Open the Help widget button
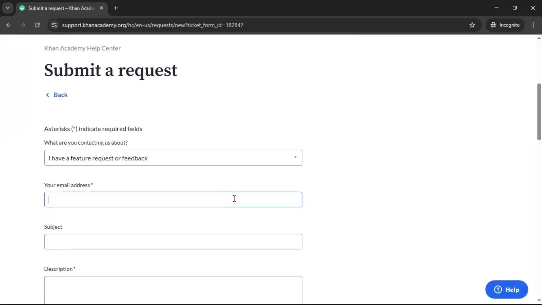 pyautogui.click(x=506, y=290)
